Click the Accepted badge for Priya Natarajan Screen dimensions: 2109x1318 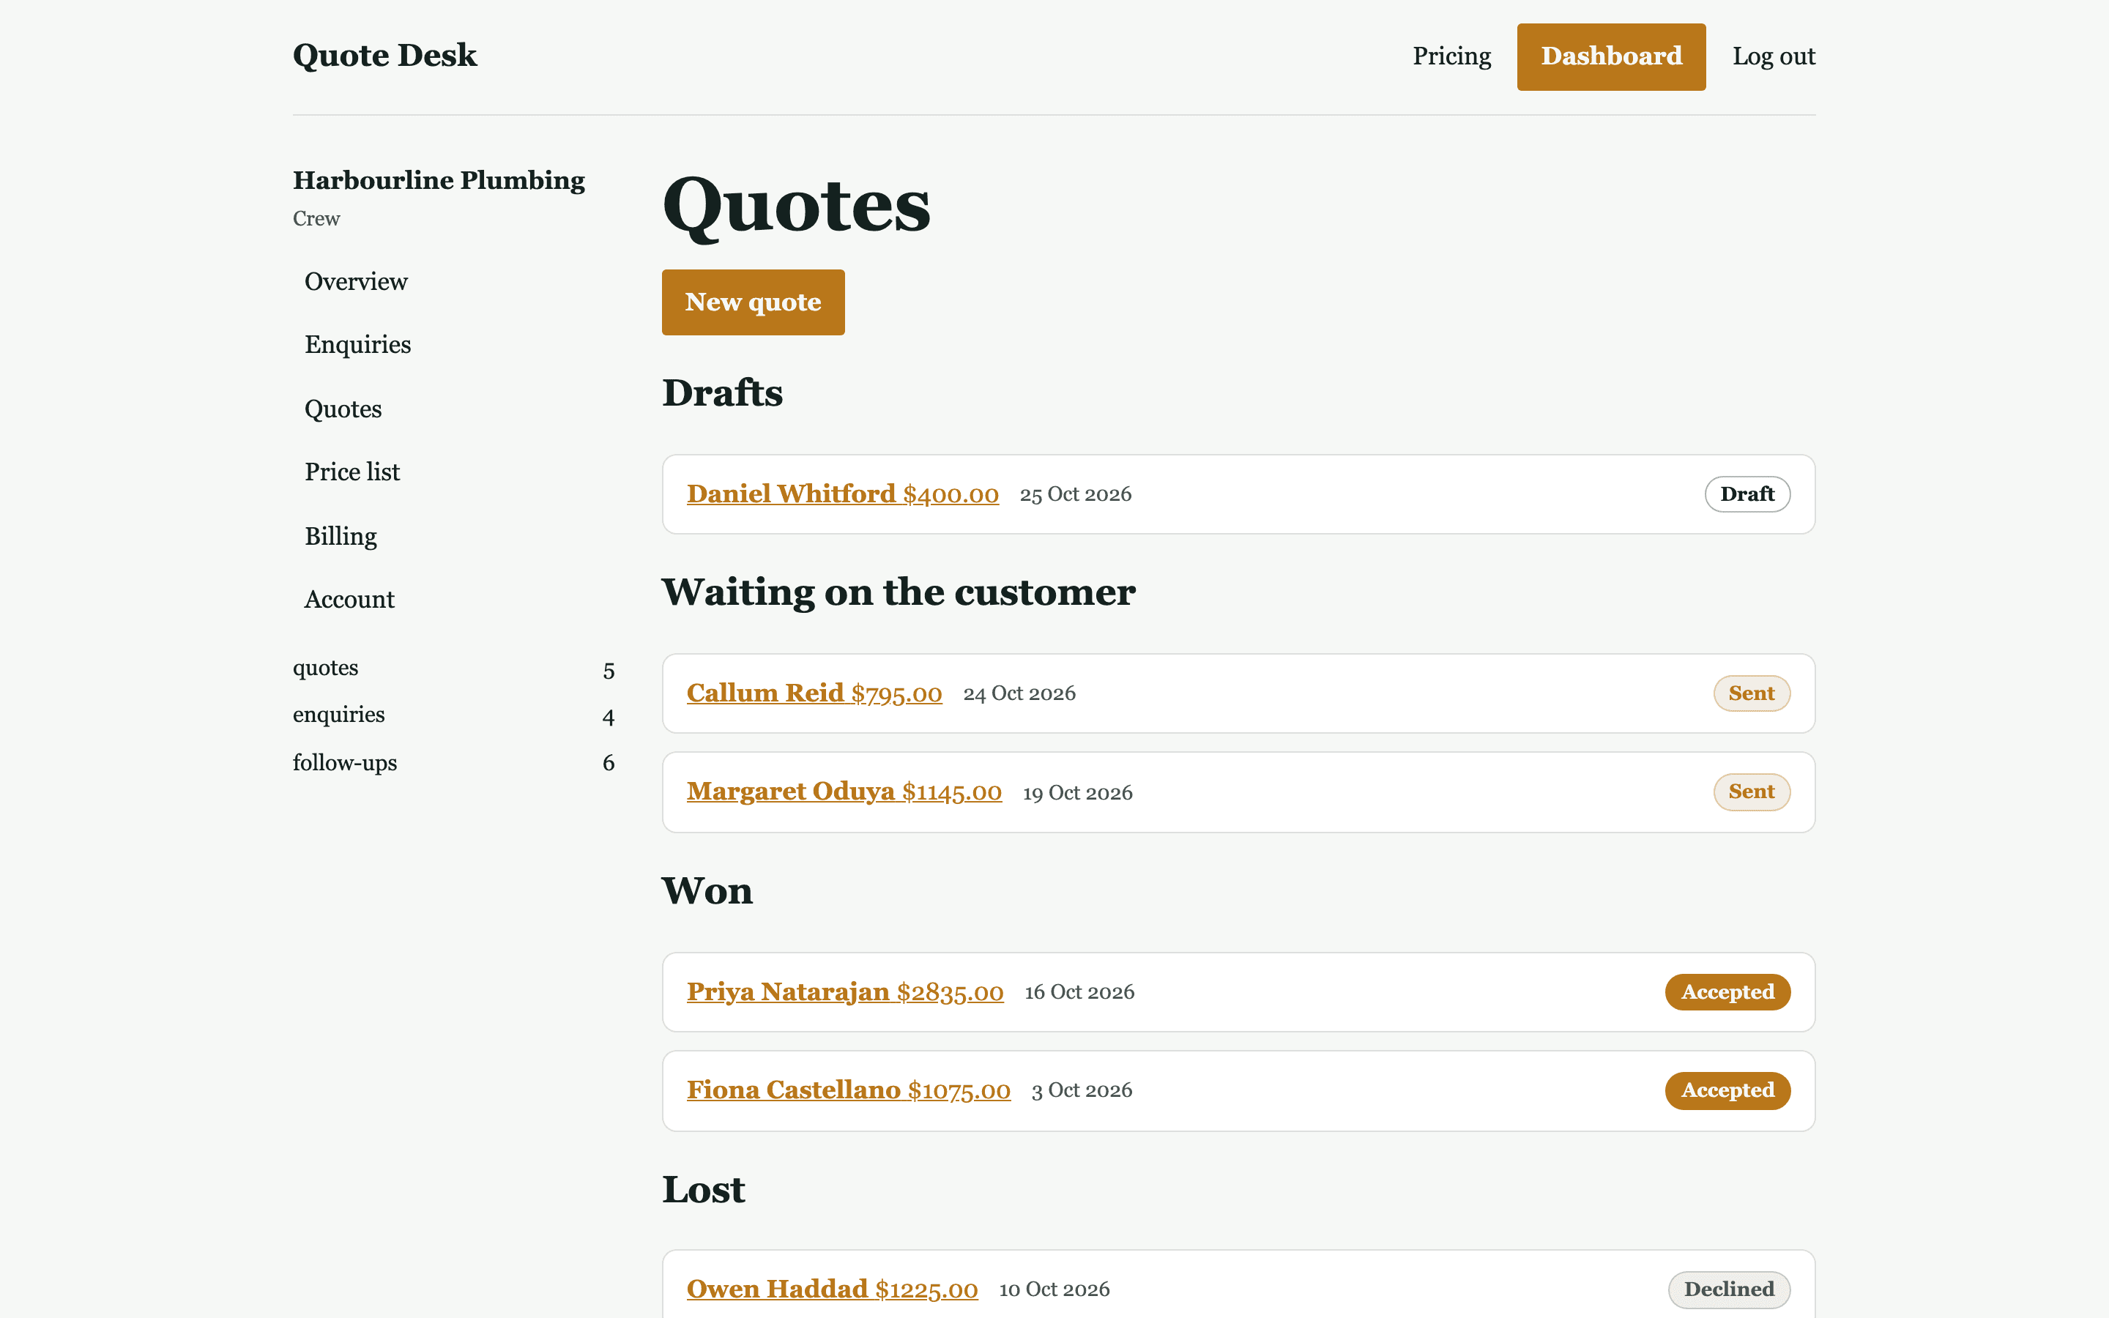coord(1727,992)
